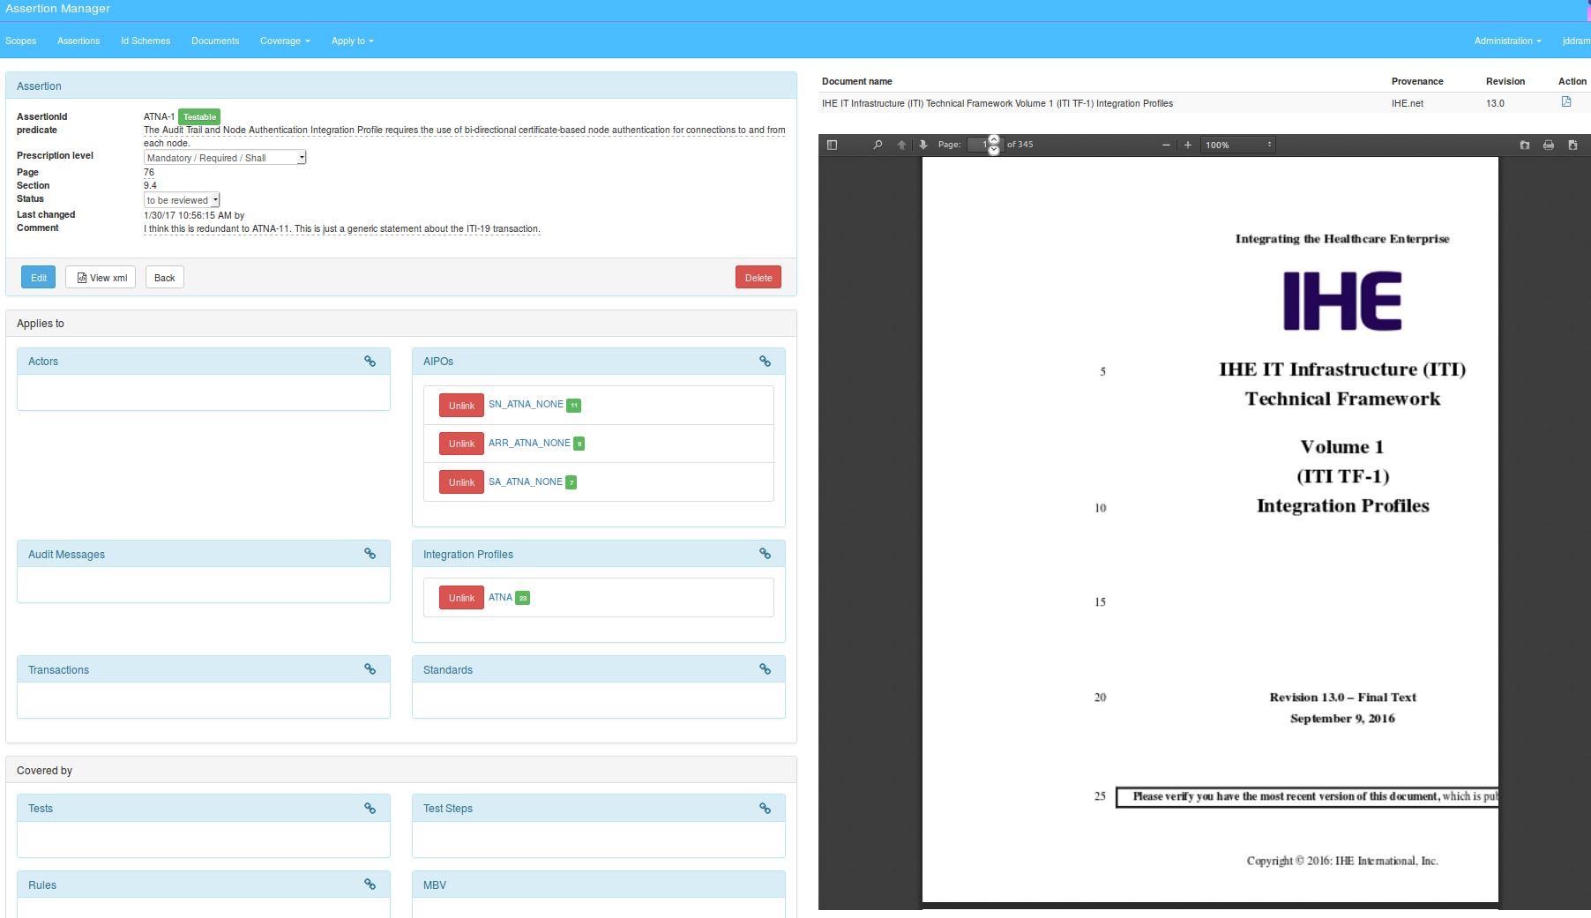Print the PDF document

tap(1549, 145)
